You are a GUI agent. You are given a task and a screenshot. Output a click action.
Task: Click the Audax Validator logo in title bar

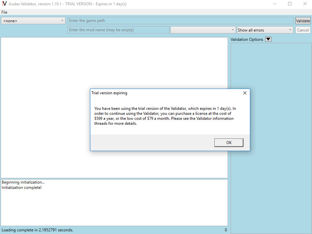tap(4, 4)
